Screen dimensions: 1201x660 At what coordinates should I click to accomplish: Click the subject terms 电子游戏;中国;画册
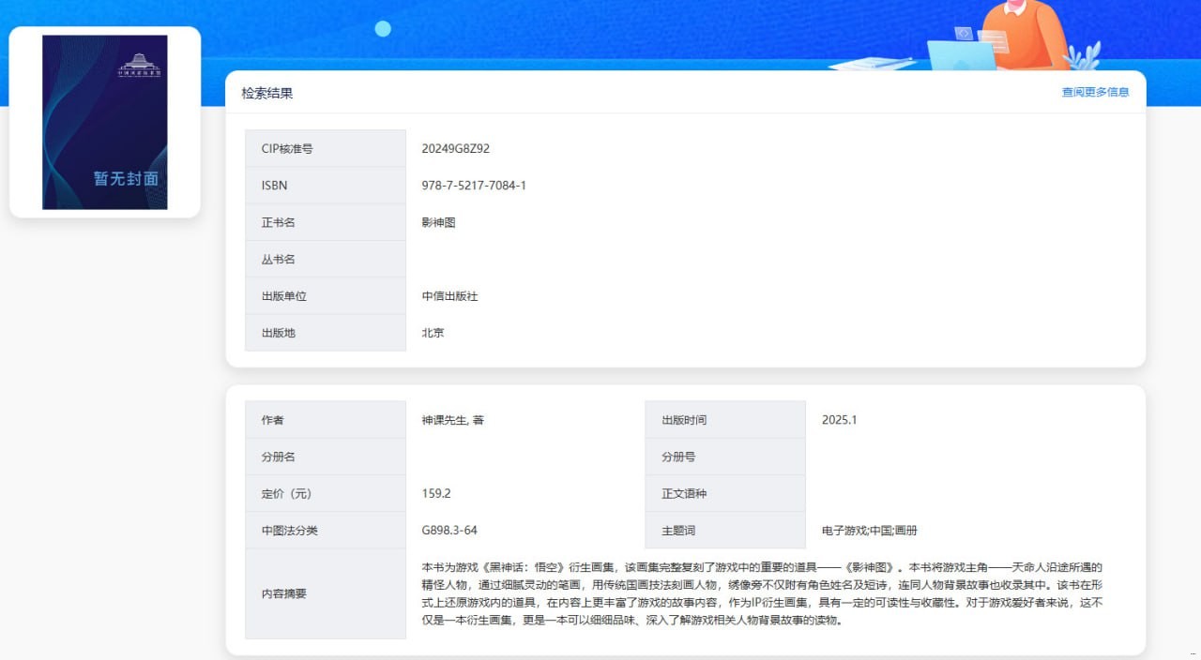click(x=869, y=531)
